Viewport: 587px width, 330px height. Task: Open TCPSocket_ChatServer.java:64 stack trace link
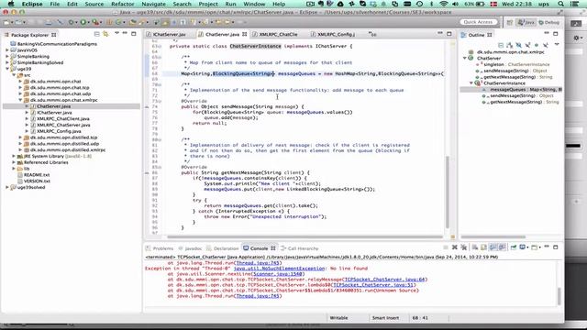click(x=384, y=280)
